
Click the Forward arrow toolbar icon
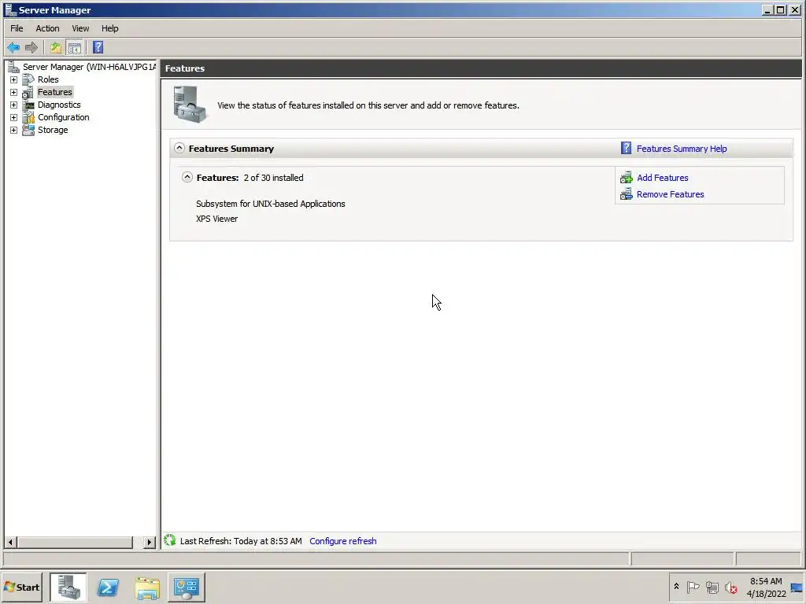31,48
